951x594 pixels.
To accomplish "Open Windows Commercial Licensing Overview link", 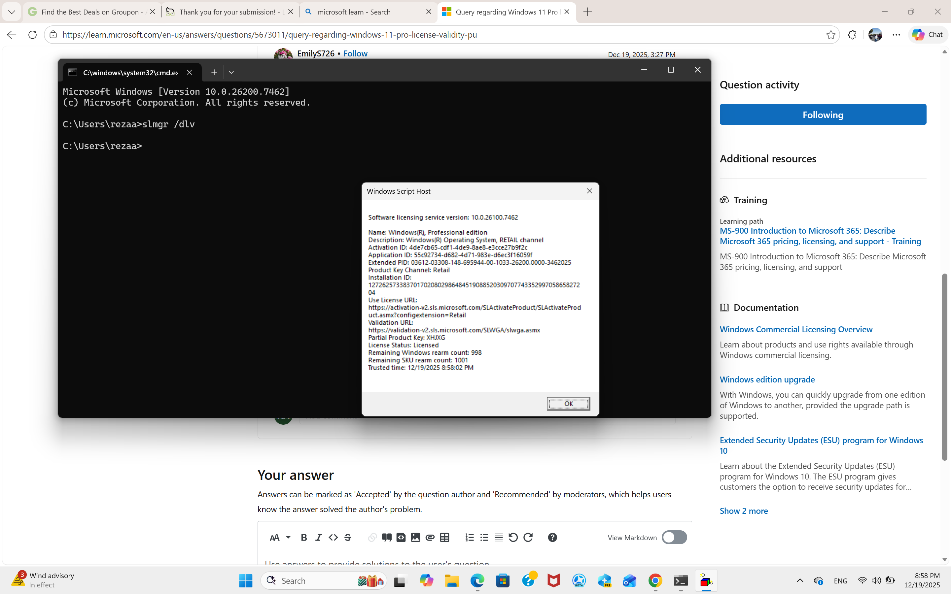I will [x=796, y=329].
